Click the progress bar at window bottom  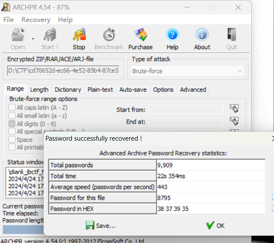[23, 229]
